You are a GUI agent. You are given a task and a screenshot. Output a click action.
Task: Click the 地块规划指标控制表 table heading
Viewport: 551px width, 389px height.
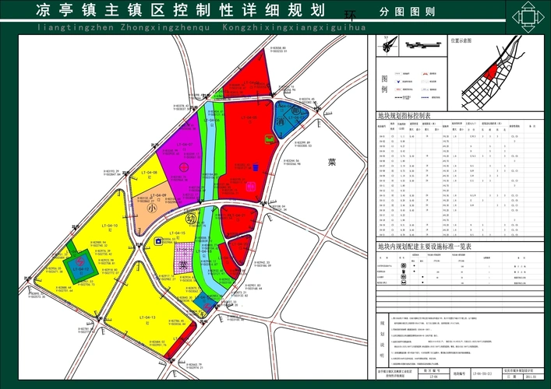point(404,115)
